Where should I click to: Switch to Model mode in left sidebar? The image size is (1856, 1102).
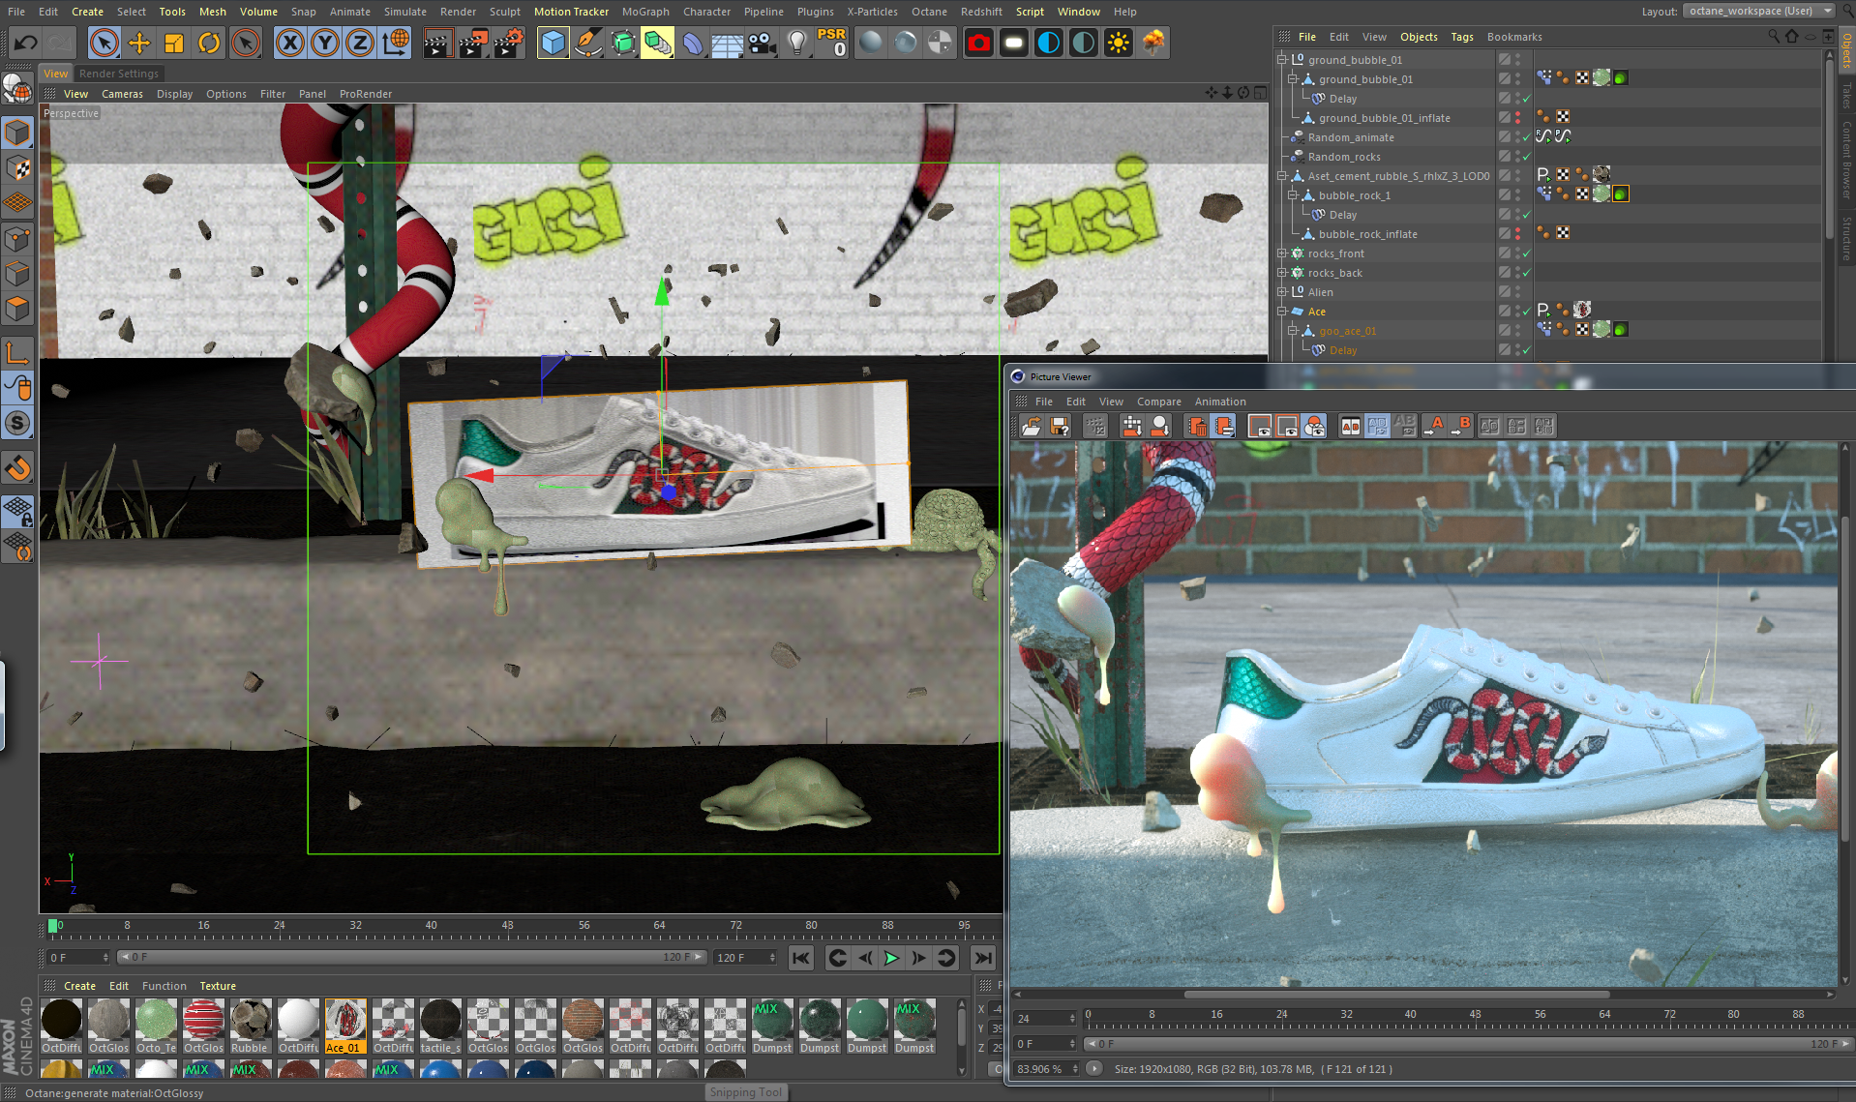coord(17,133)
